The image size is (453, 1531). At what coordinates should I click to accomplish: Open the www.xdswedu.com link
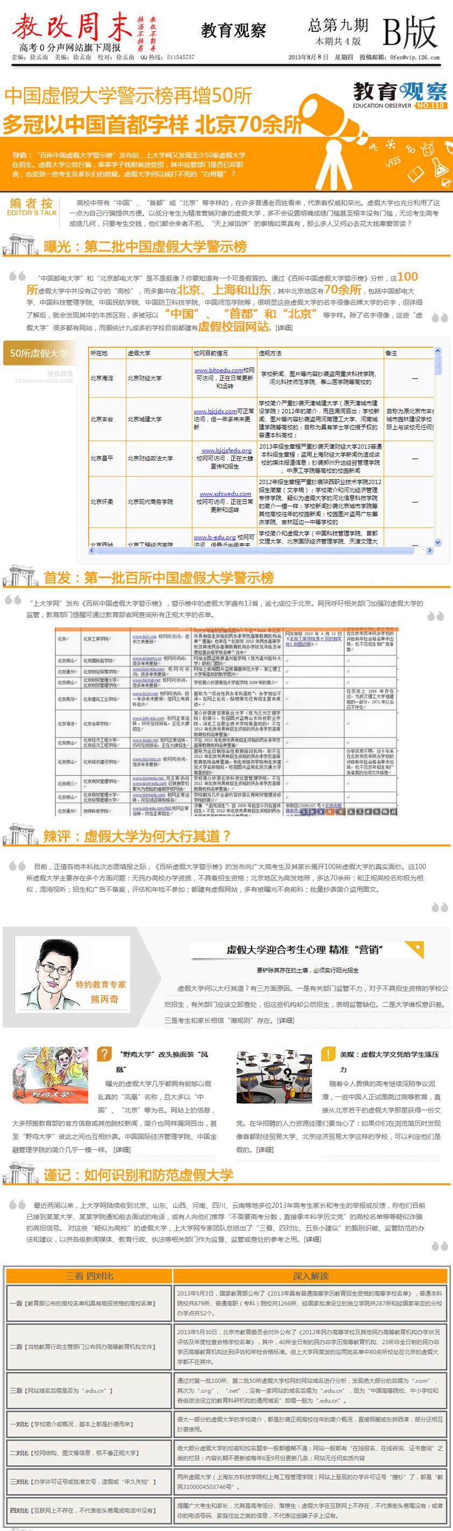coord(225,494)
